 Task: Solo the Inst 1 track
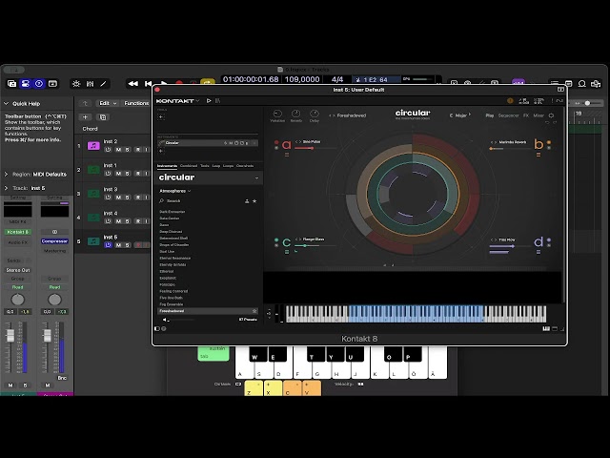coord(127,174)
